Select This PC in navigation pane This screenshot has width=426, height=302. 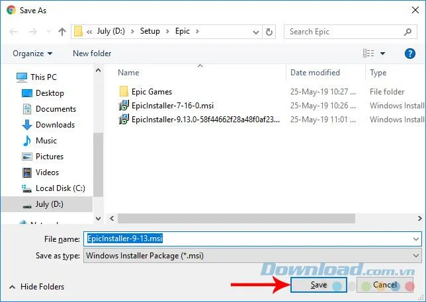[44, 77]
